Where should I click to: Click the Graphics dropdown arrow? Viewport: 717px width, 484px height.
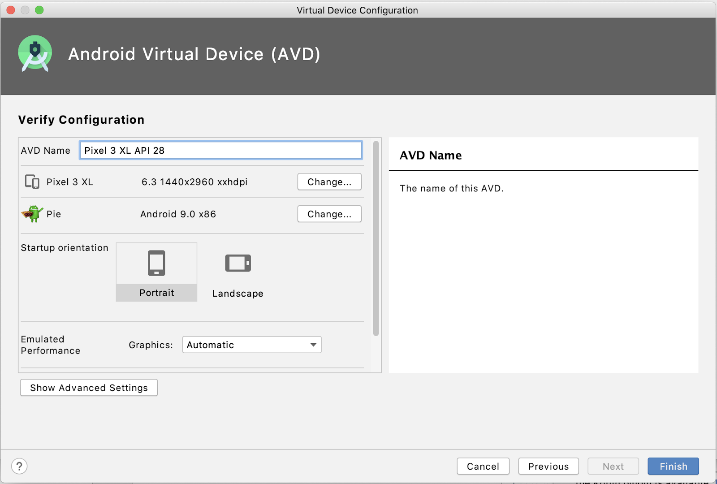click(x=313, y=345)
